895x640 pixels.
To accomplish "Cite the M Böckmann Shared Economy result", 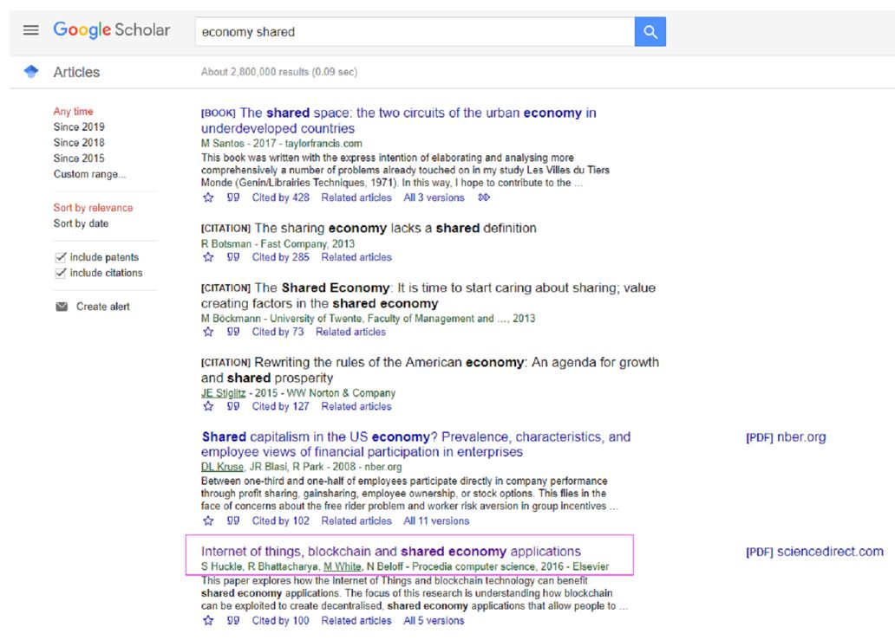I will coord(233,333).
